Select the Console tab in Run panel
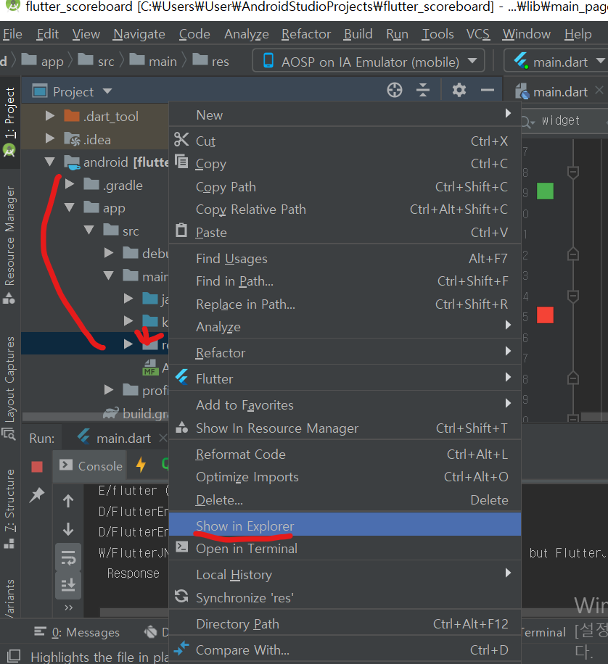The width and height of the screenshot is (608, 664). coord(91,466)
